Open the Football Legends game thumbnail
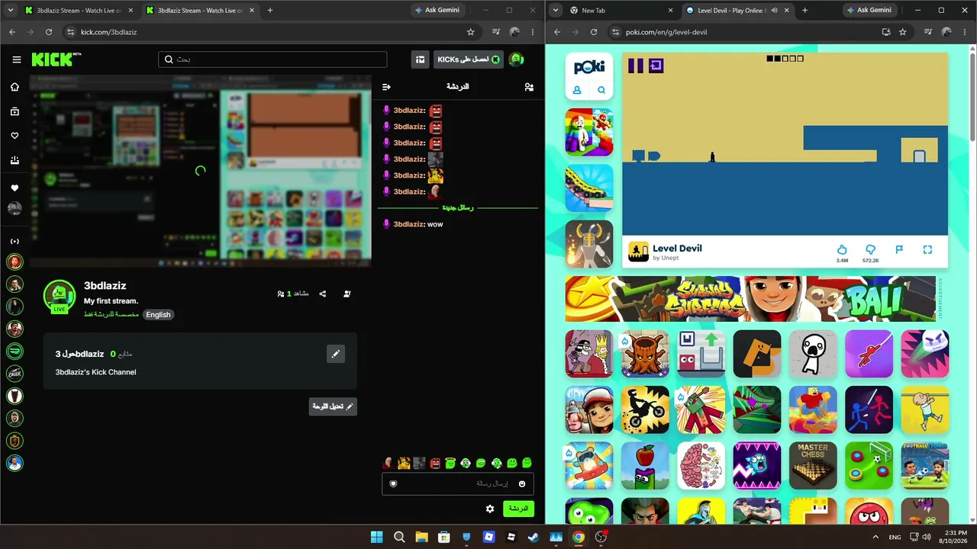The height and width of the screenshot is (549, 977). (x=925, y=465)
